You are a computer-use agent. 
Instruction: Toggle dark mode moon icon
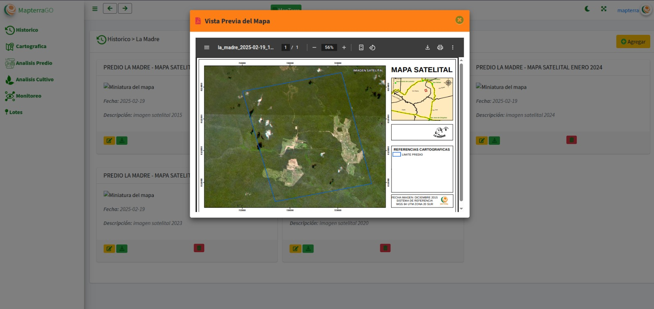tap(587, 9)
